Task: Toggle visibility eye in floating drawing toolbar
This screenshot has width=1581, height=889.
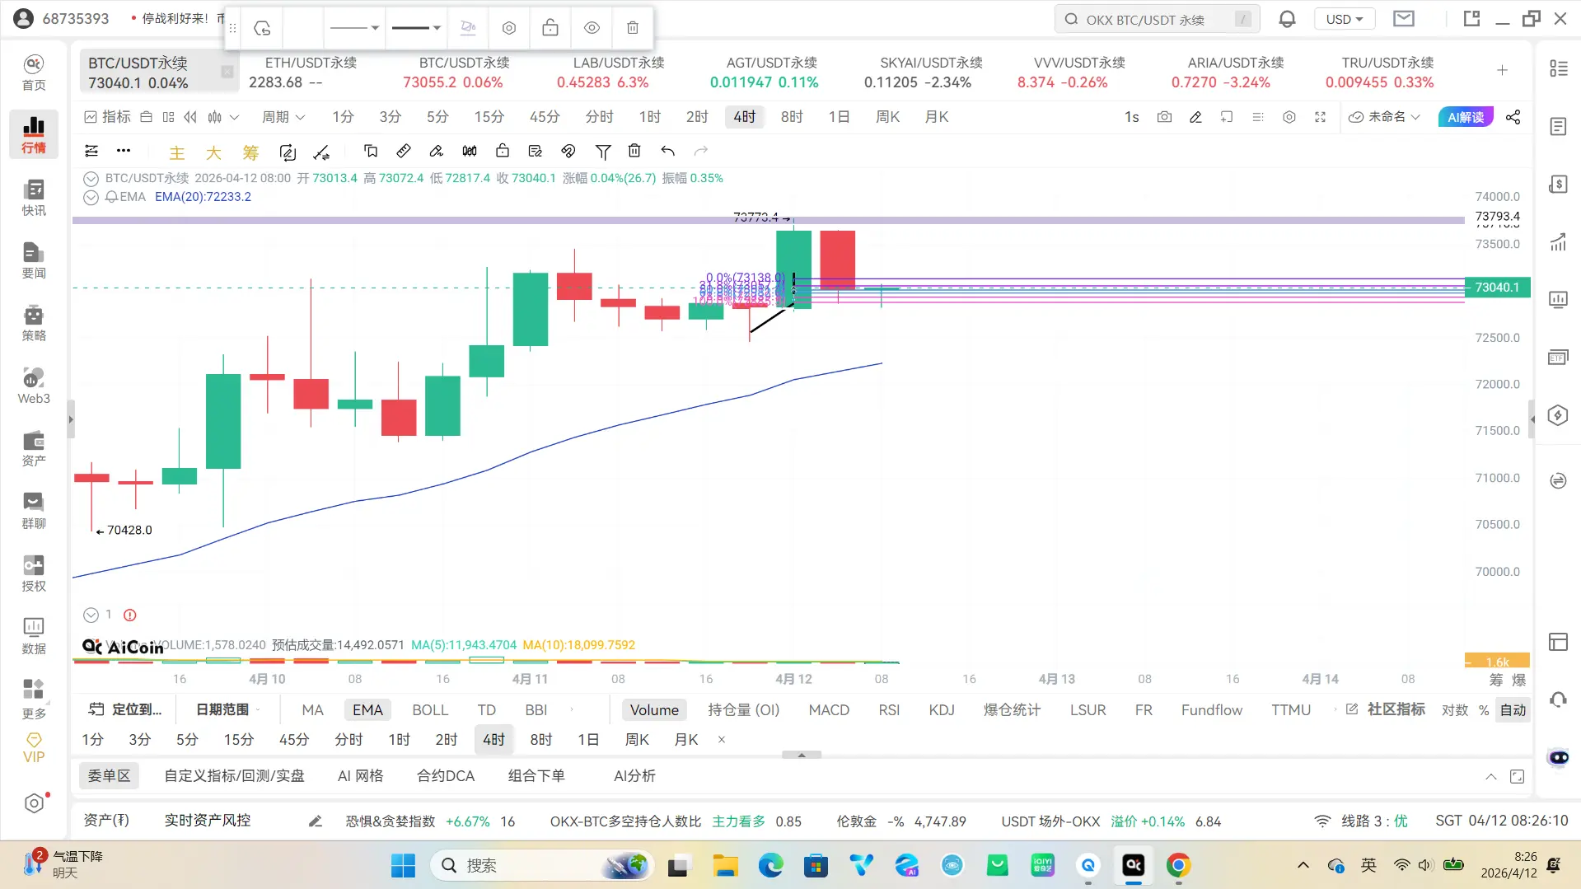Action: point(592,28)
